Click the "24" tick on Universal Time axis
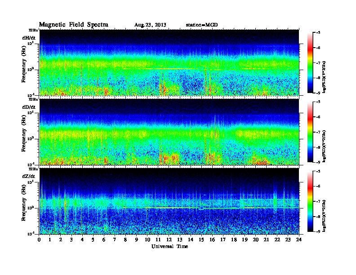The height and width of the screenshot is (275, 356). click(x=299, y=240)
